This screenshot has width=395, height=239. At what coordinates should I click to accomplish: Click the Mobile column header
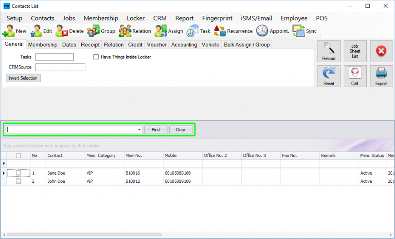(x=183, y=156)
